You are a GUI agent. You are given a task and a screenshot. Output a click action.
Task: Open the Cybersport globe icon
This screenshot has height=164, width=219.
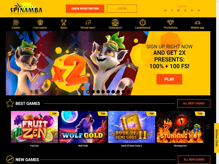pos(115,22)
